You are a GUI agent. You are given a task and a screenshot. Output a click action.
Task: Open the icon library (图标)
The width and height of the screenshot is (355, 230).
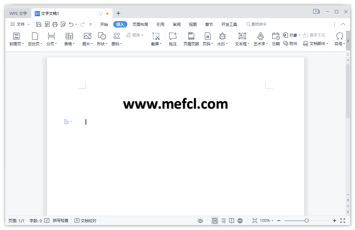pyautogui.click(x=117, y=39)
